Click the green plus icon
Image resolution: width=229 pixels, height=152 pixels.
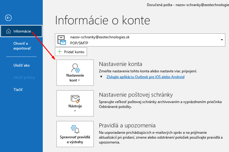pyautogui.click(x=60, y=52)
